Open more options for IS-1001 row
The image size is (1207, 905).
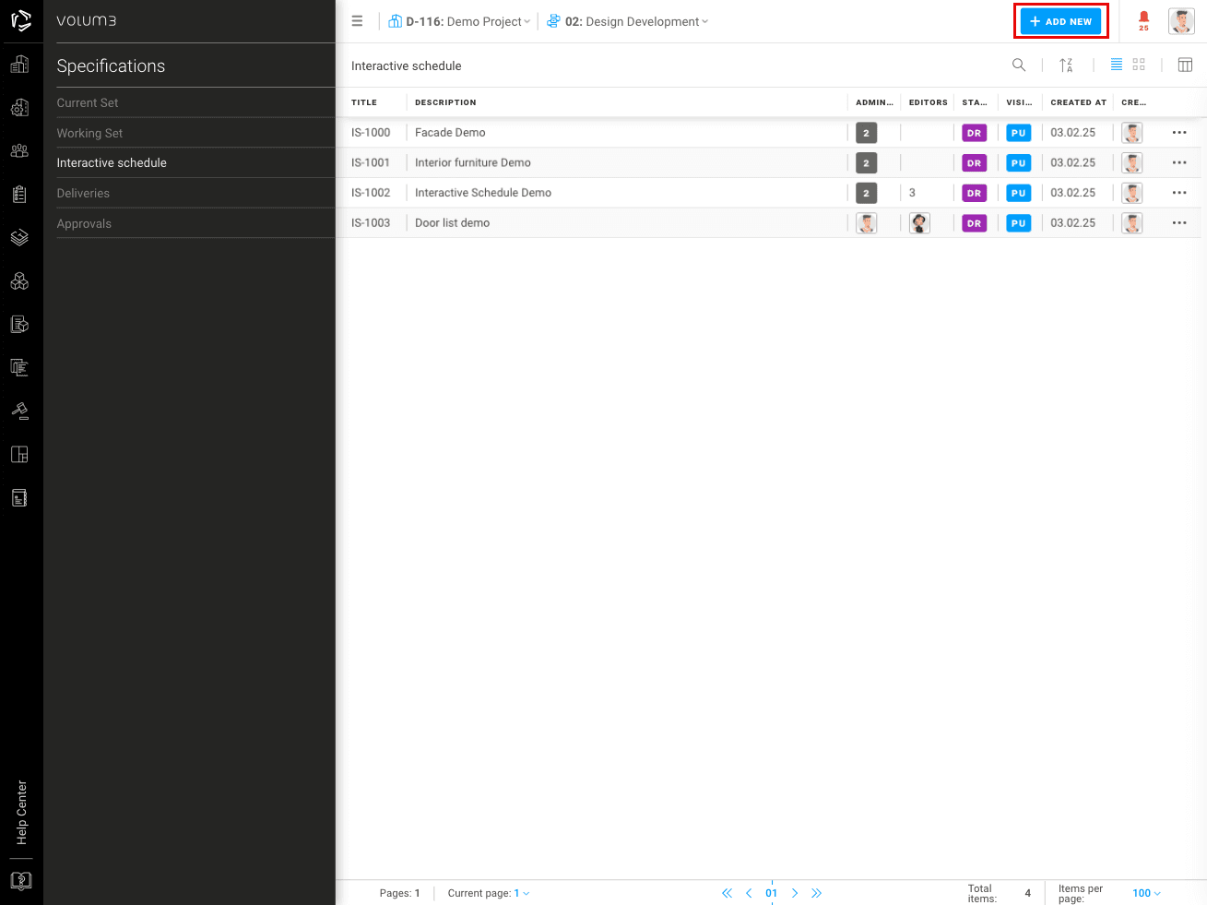(x=1179, y=162)
